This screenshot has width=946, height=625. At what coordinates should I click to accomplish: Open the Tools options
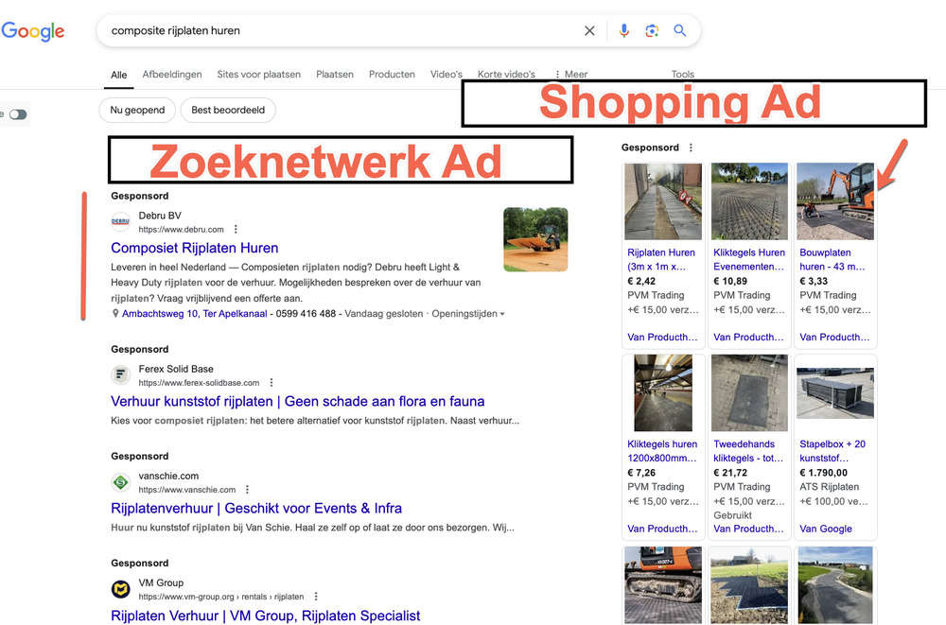pos(683,74)
